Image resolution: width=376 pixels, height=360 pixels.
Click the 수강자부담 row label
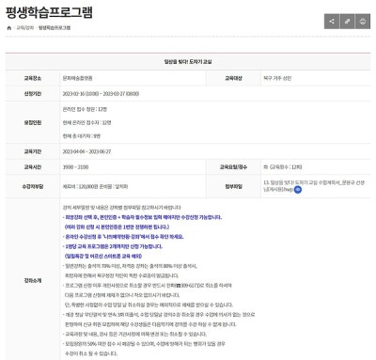pyautogui.click(x=33, y=186)
